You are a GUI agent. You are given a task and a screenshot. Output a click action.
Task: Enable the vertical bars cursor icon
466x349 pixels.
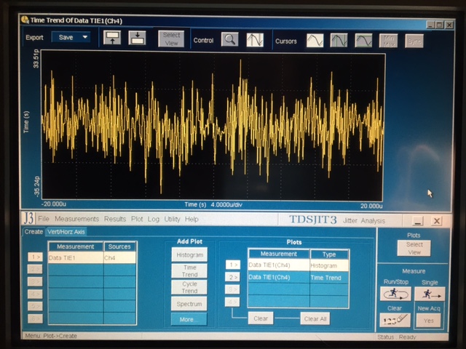[339, 41]
